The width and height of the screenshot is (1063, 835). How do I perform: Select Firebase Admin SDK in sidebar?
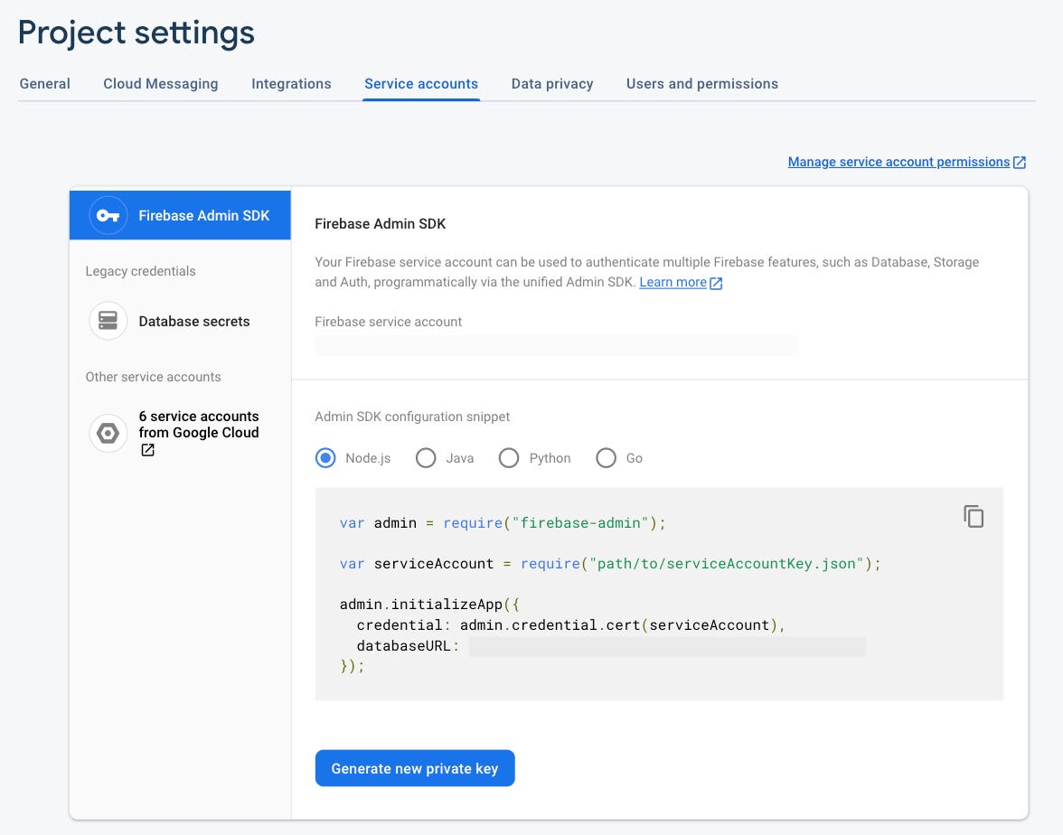[x=180, y=215]
